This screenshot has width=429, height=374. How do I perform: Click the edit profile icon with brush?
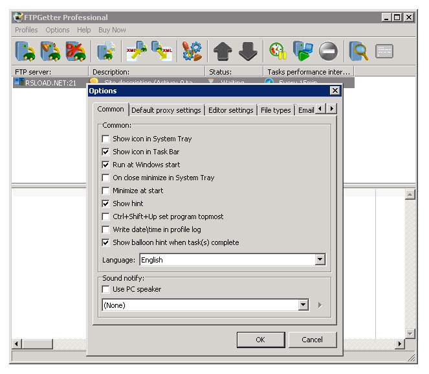50,51
